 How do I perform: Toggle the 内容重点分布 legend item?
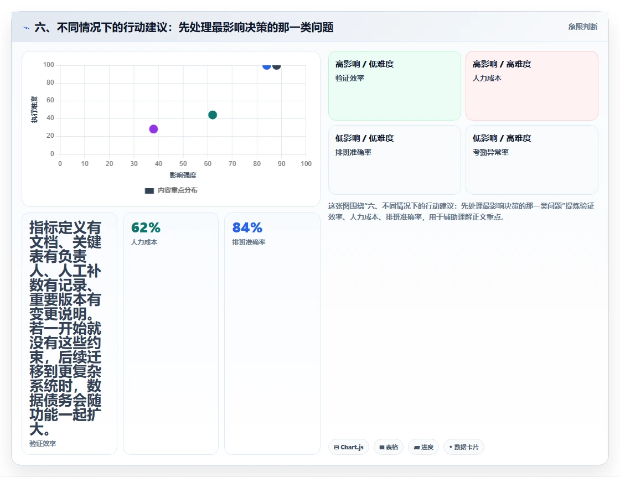coord(171,190)
